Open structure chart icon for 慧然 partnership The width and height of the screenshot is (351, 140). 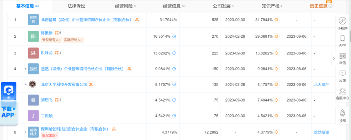pyautogui.click(x=129, y=69)
